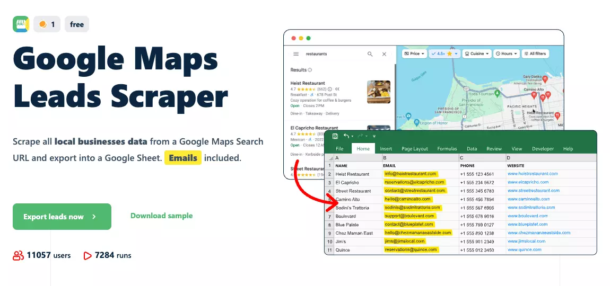This screenshot has height=286, width=610.
Task: Click the 'free' pricing badge
Action: click(76, 24)
